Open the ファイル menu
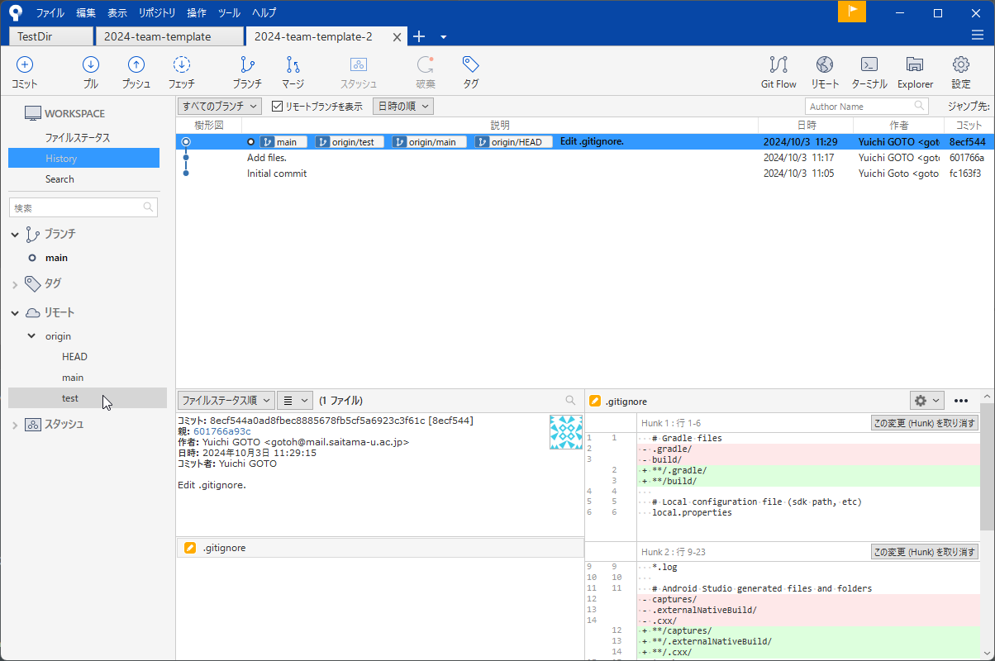 [x=50, y=12]
